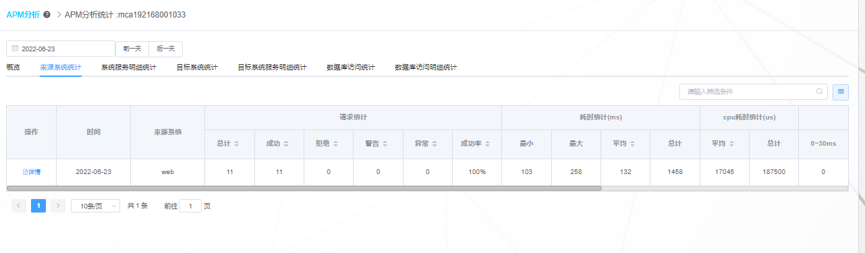The image size is (865, 253).
Task: Click the 前一天 button
Action: coord(132,49)
